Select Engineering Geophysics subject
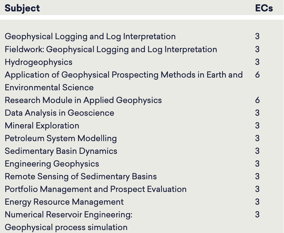284x233 pixels. click(52, 164)
